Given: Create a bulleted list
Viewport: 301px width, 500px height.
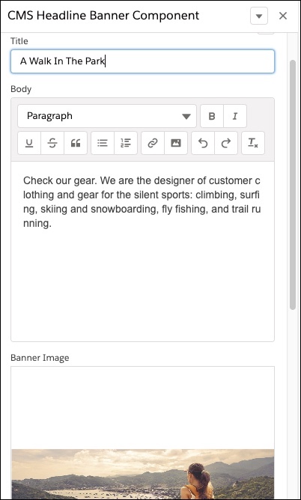Looking at the screenshot, I should [103, 143].
